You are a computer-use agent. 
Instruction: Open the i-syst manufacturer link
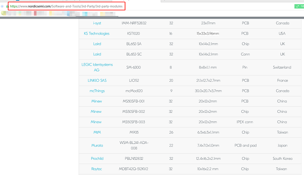point(97,23)
